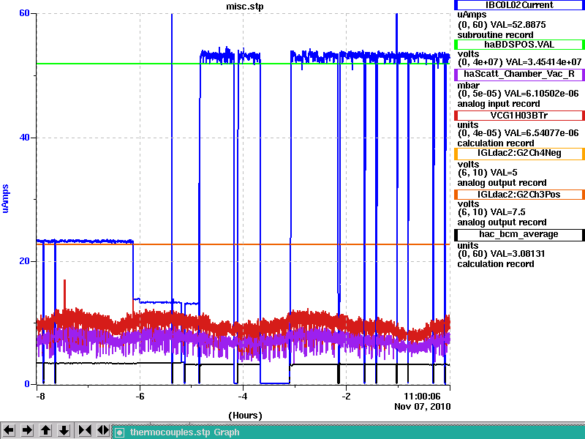Select the hac_bcm_average legend entry

coord(519,234)
